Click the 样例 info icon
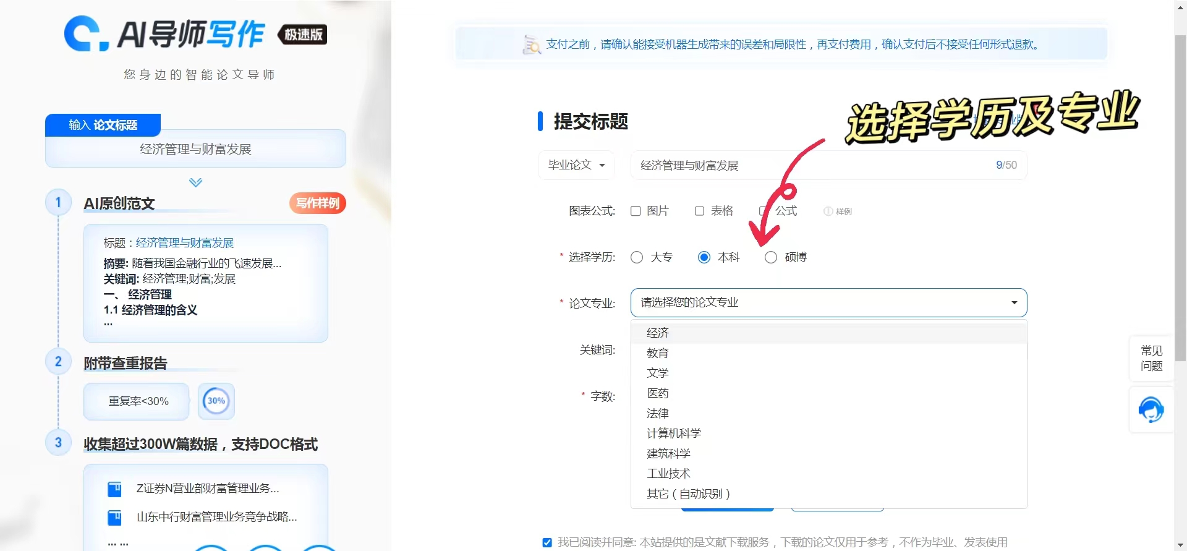The height and width of the screenshot is (551, 1187). click(x=828, y=211)
